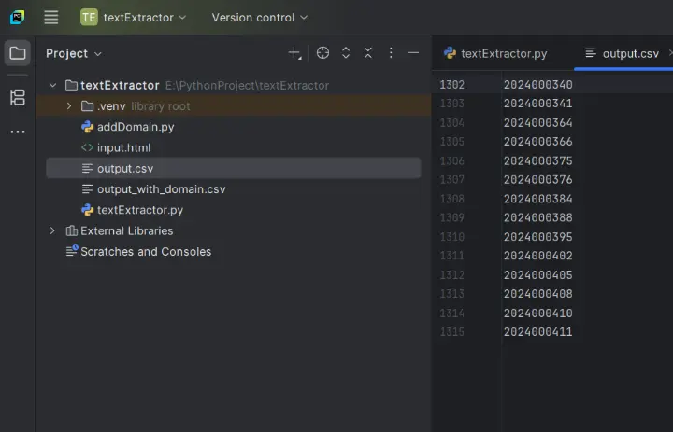Open the Project view selector dropdown
This screenshot has width=673, height=432.
pyautogui.click(x=74, y=53)
